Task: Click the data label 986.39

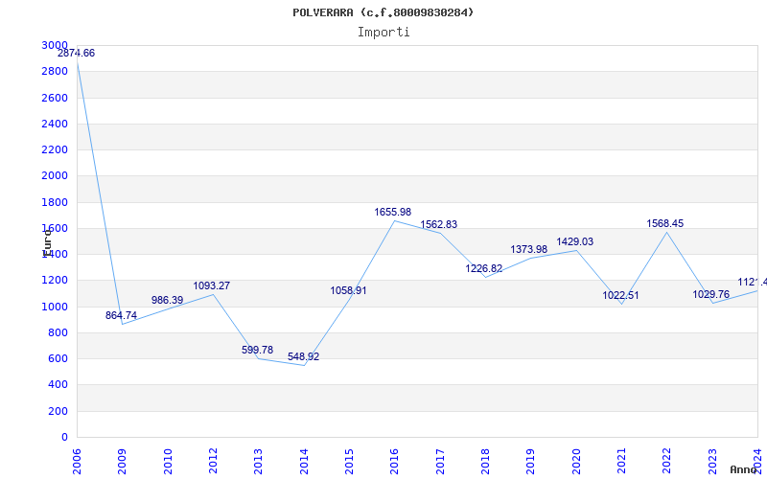Action: coord(167,300)
